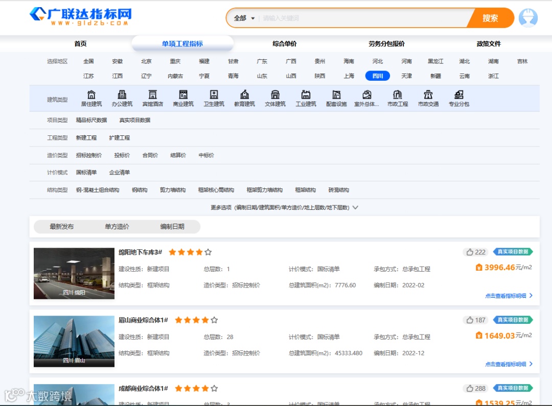Screen dimensions: 552x406
Task: Filter by 新建工程
Action: [x=86, y=137]
